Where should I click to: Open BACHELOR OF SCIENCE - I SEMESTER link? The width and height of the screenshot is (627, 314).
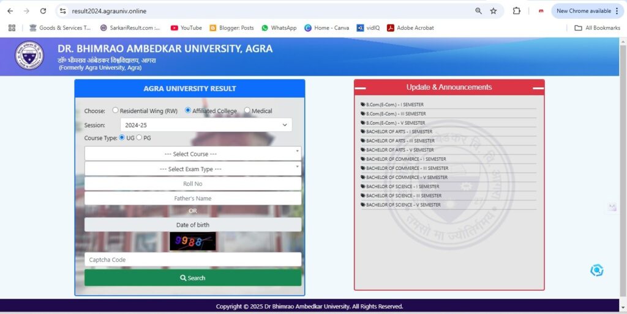pos(403,187)
